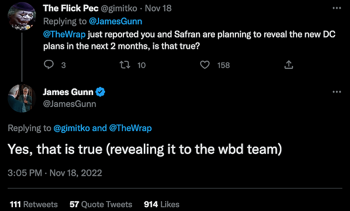Click @JamesGunn link in the Replying to line
The width and height of the screenshot is (350, 211).
click(x=116, y=21)
